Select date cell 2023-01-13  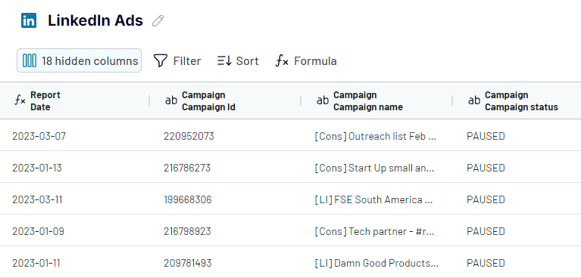coord(37,168)
